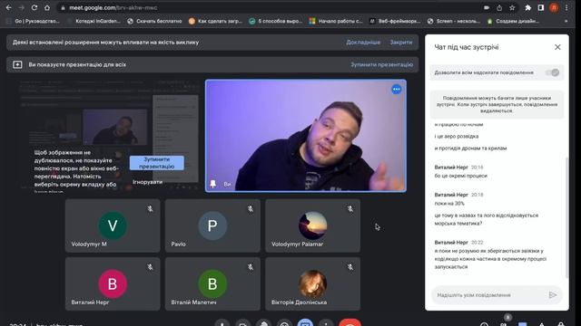Go back with the browser back arrow
This screenshot has width=581, height=326.
tap(8, 7)
